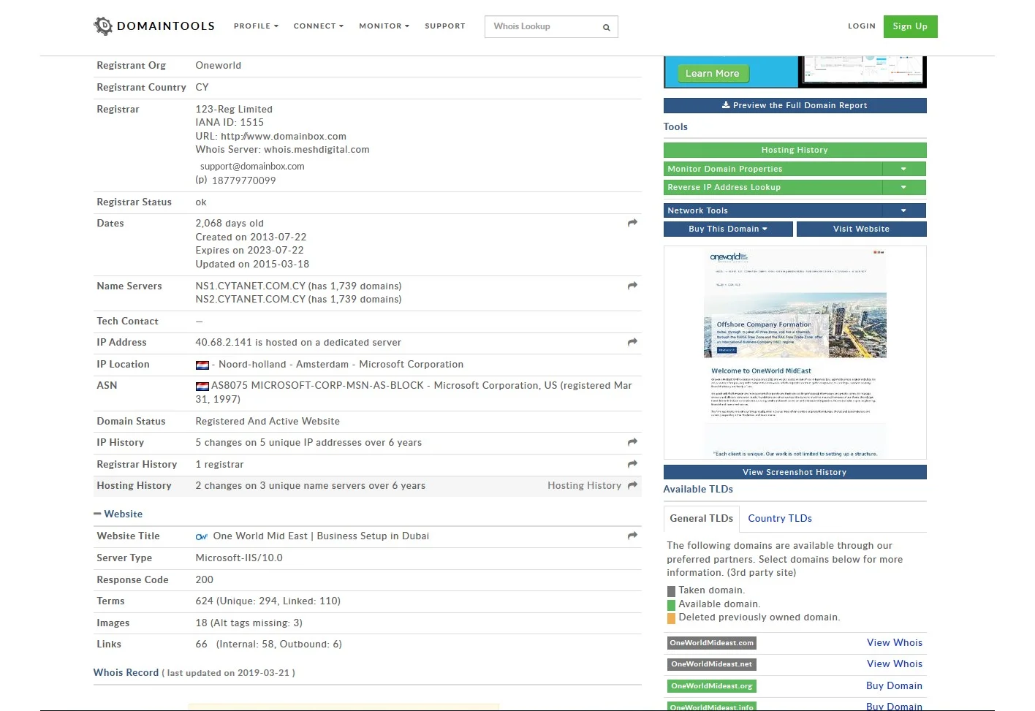Select the support@domainbox.com email text
1035x711 pixels.
(x=252, y=166)
